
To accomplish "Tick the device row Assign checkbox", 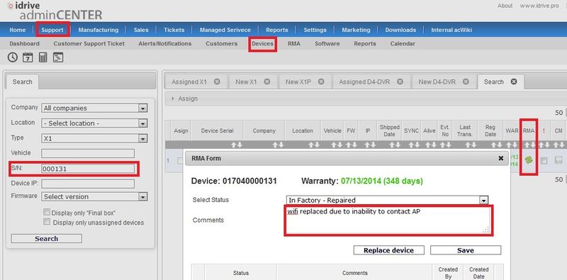I will [180, 162].
